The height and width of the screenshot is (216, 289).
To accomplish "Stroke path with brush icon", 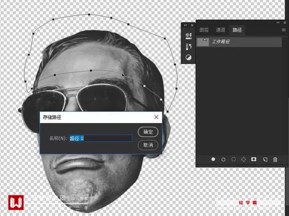I will pos(224,159).
